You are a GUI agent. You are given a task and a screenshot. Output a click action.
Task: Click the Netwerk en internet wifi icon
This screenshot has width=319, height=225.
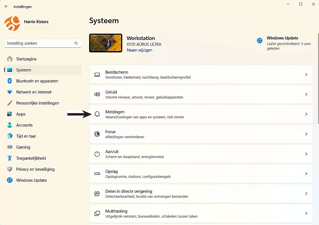click(10, 92)
